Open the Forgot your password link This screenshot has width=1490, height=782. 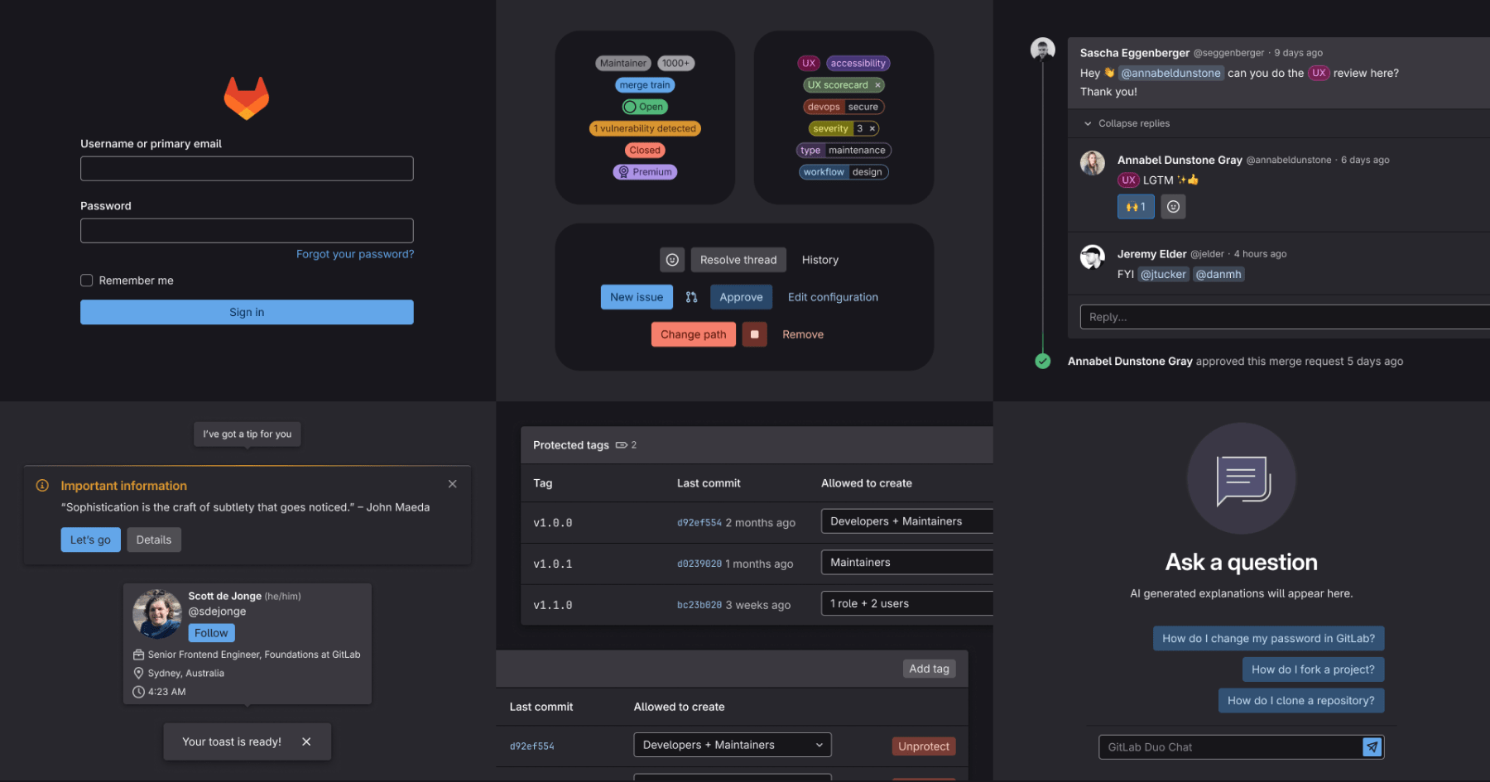(x=354, y=254)
